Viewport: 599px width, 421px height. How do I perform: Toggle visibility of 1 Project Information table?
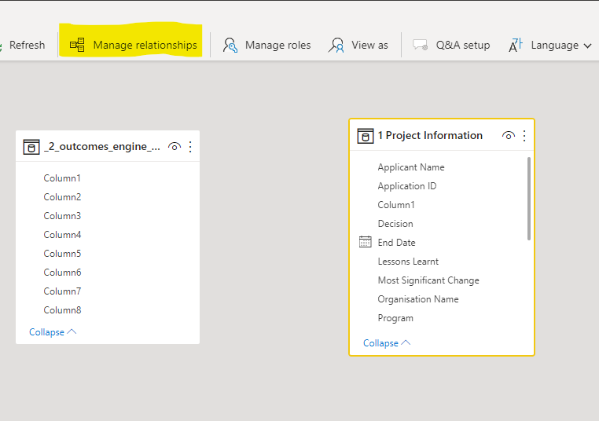[x=509, y=136]
